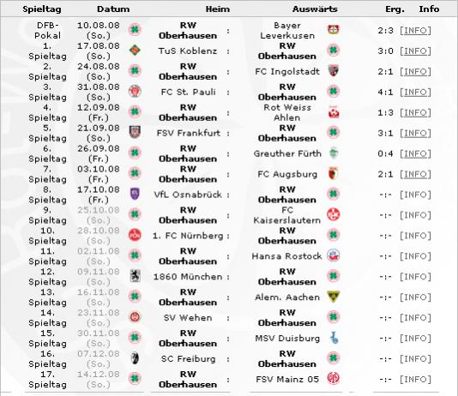Open INFO for 4. Spieltag Rot Weiss Ahlen
458x396 pixels.
coord(415,112)
